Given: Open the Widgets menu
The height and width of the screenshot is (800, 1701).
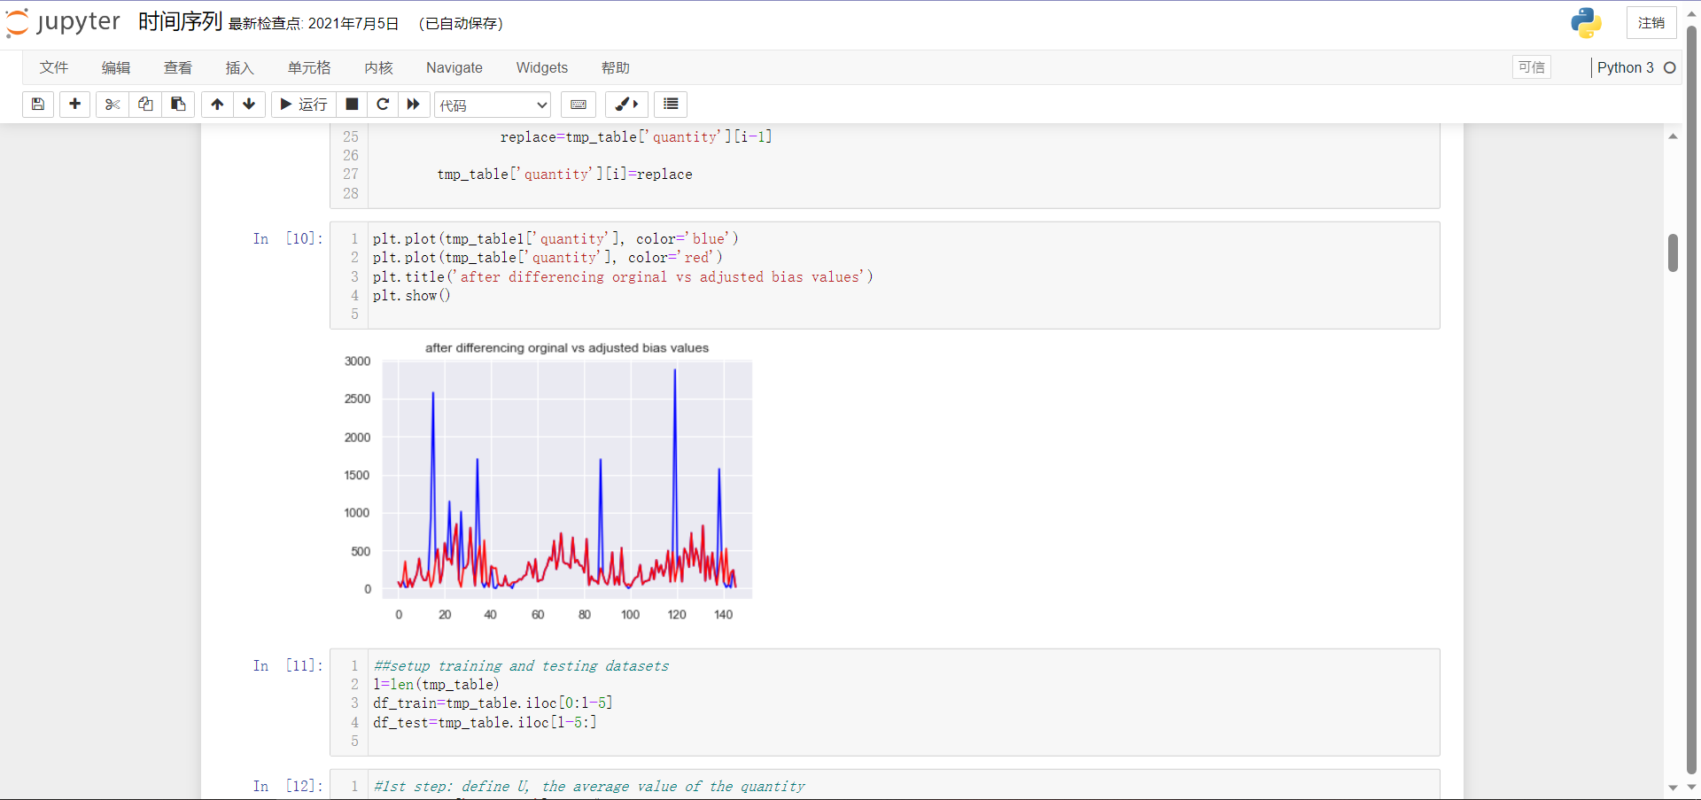Looking at the screenshot, I should 542,67.
